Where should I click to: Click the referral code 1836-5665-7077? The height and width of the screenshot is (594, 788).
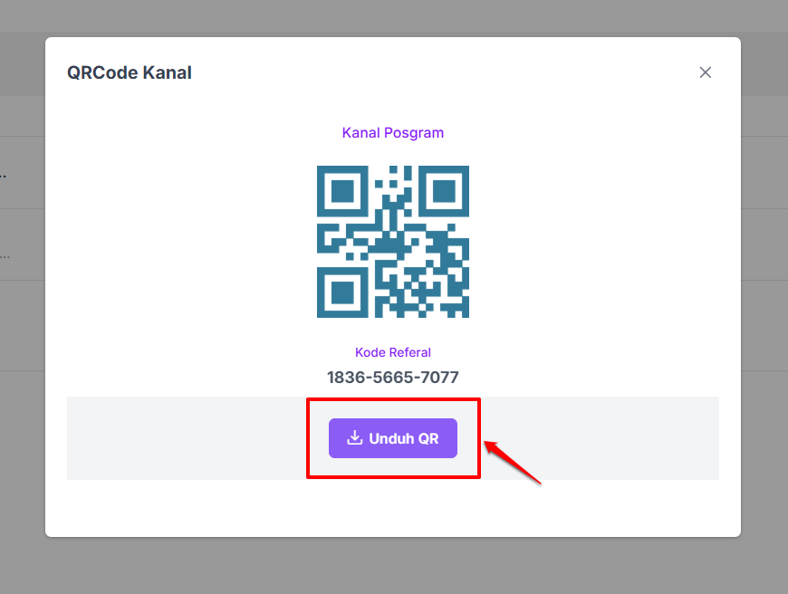(x=393, y=377)
